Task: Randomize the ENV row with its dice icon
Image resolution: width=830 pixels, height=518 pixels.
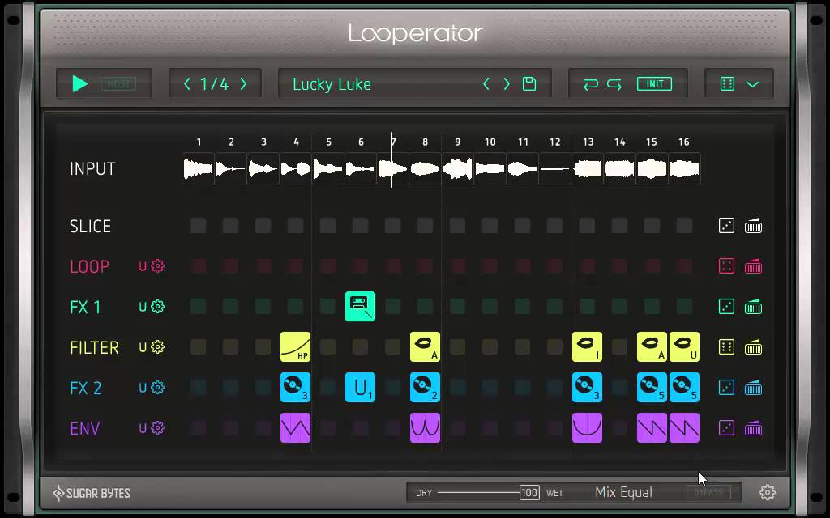Action: (726, 427)
